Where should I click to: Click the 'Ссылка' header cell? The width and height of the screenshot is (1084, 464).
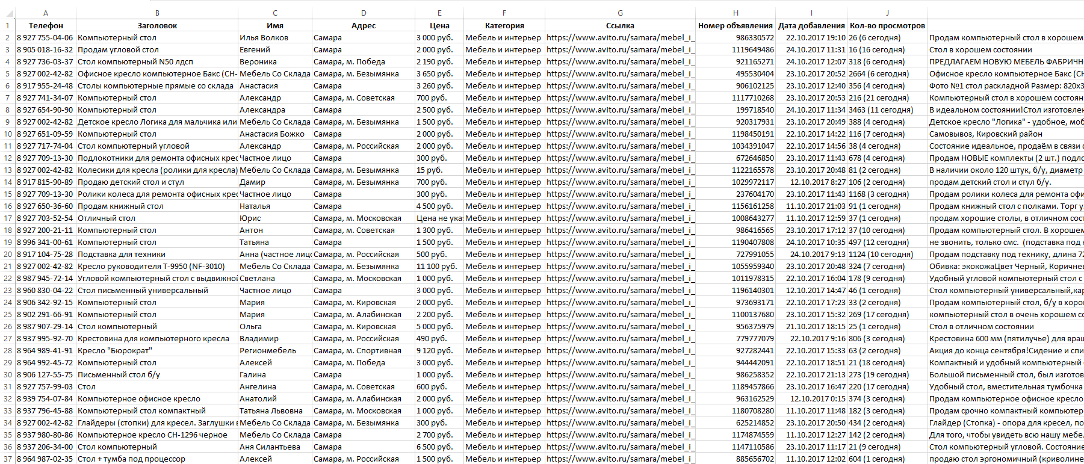coord(620,25)
